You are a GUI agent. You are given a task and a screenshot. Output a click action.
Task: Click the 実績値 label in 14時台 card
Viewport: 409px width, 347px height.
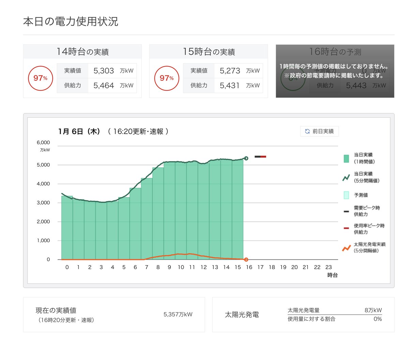click(x=73, y=71)
